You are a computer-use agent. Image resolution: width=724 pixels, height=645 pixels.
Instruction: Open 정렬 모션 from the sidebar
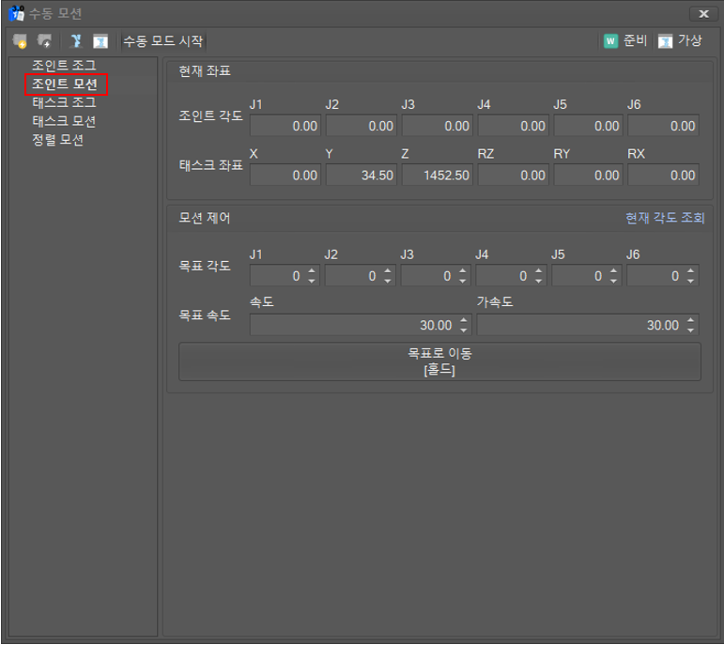58,140
